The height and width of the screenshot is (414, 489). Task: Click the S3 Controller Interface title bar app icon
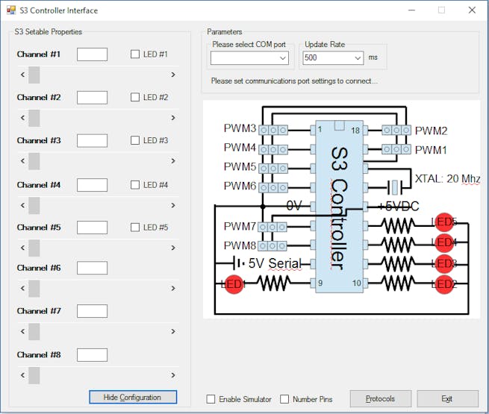click(11, 10)
